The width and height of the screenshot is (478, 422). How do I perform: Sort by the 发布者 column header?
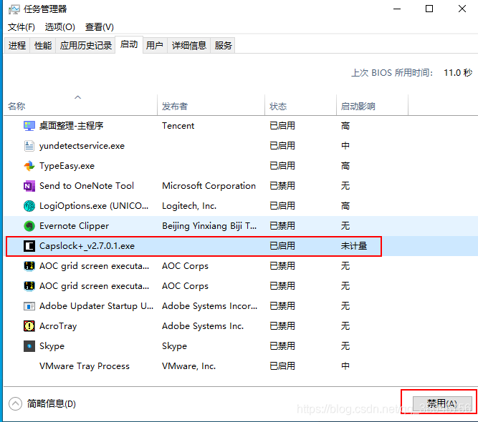pos(211,106)
